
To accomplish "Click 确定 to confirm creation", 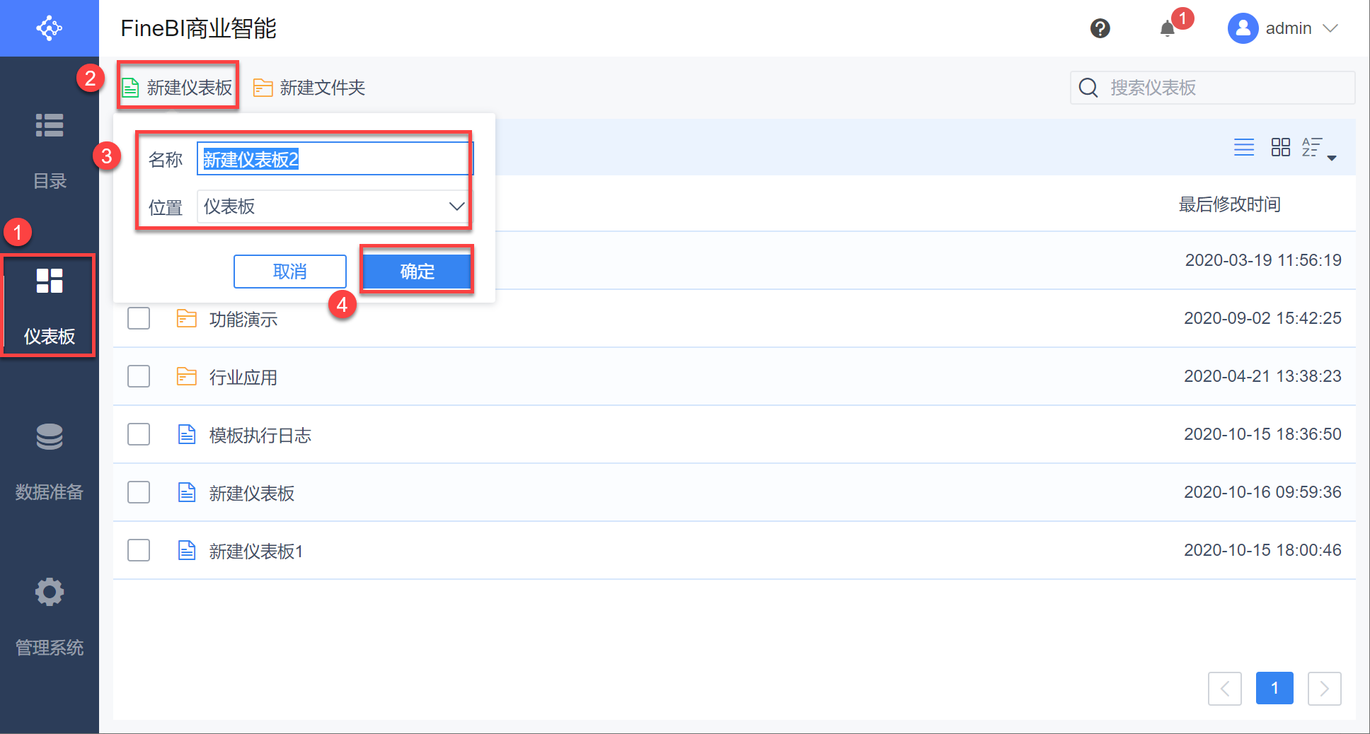I will (418, 272).
